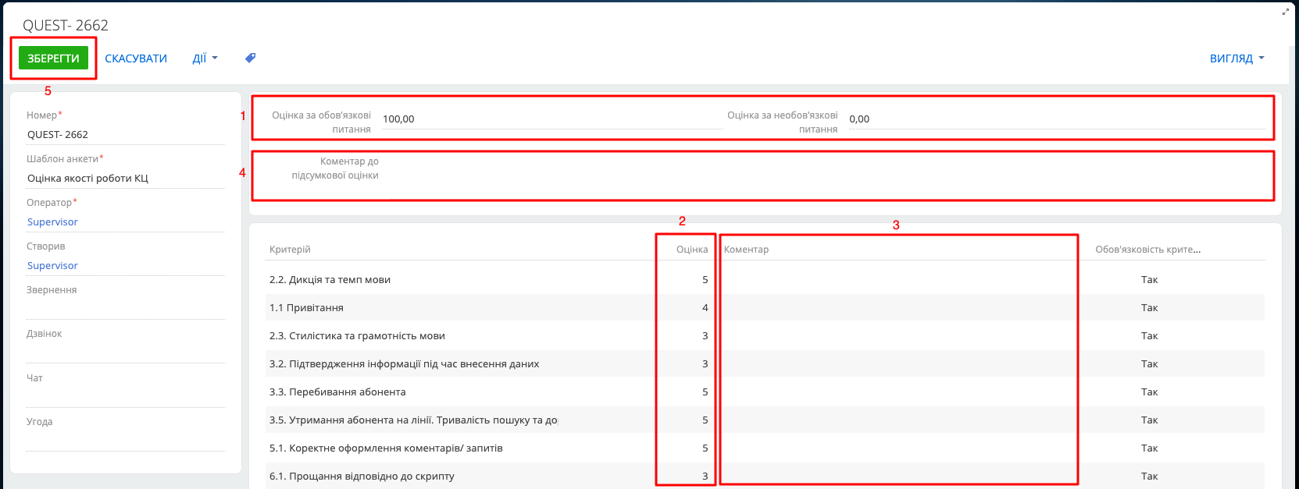The width and height of the screenshot is (1299, 489).
Task: Click the tag icon in toolbar
Action: (250, 58)
